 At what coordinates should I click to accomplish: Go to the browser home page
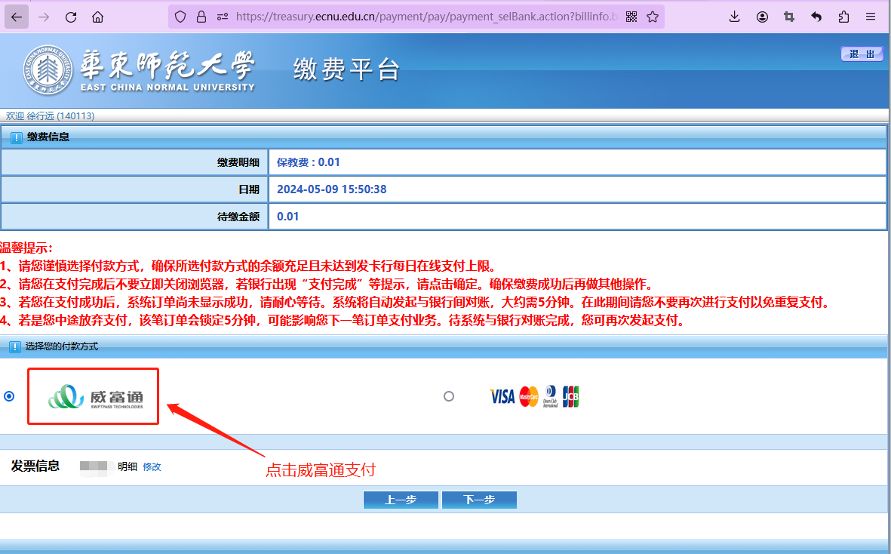97,17
